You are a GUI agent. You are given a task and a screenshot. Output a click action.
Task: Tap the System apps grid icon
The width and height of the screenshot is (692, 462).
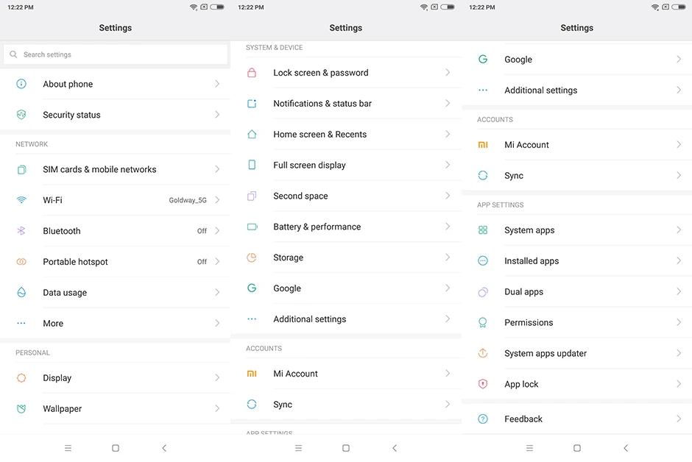[x=483, y=230]
